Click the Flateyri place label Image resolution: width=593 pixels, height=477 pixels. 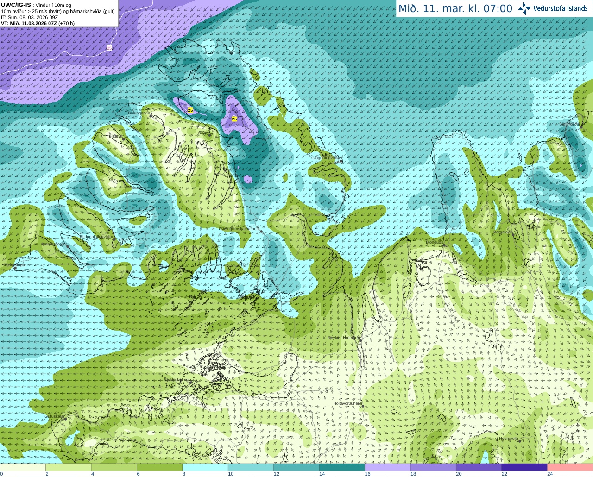[116, 136]
